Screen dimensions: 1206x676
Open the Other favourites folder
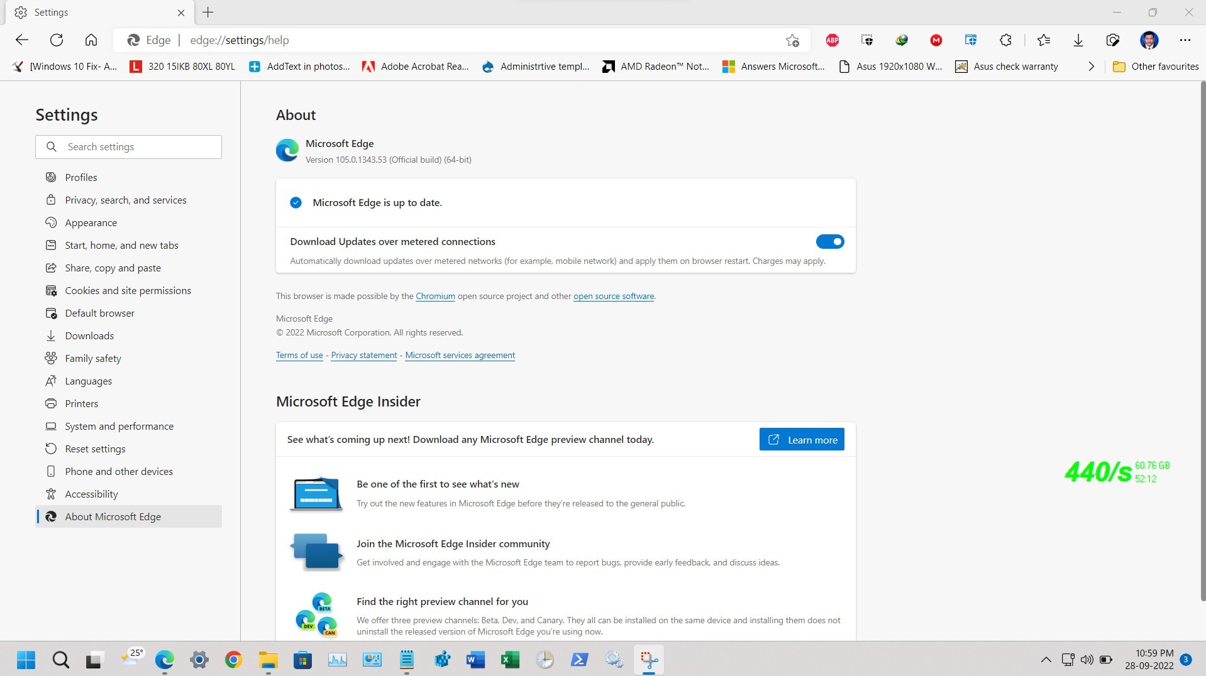coord(1156,67)
